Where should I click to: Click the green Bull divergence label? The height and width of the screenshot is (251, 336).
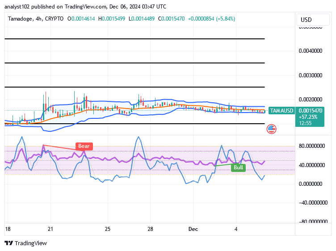[x=238, y=167]
